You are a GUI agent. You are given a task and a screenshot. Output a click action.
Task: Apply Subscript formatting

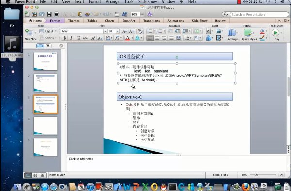(x=100, y=38)
